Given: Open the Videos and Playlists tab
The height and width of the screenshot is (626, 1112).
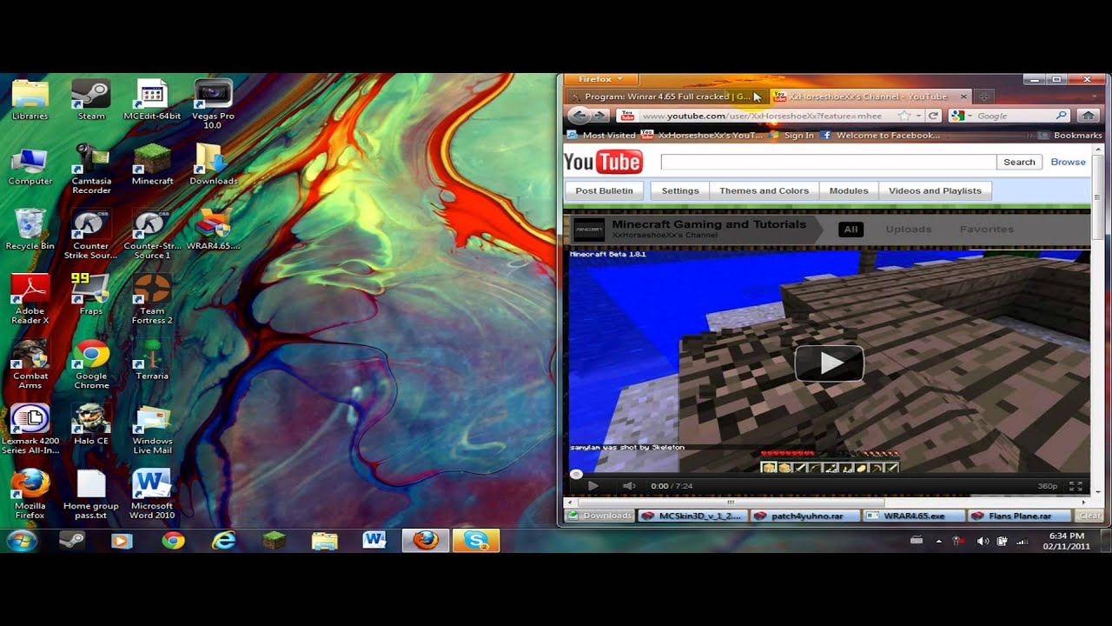Looking at the screenshot, I should (x=935, y=190).
